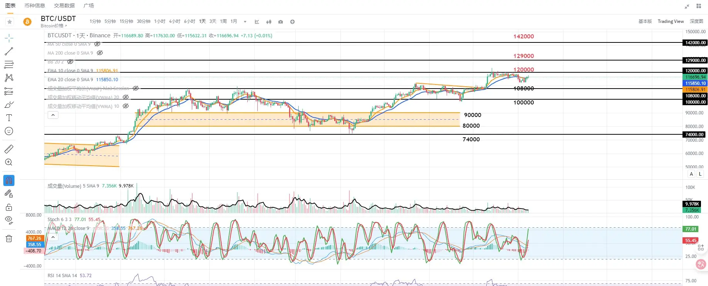This screenshot has height=286, width=708.
Task: Show the VWMA 10 indicator
Action: 126,106
